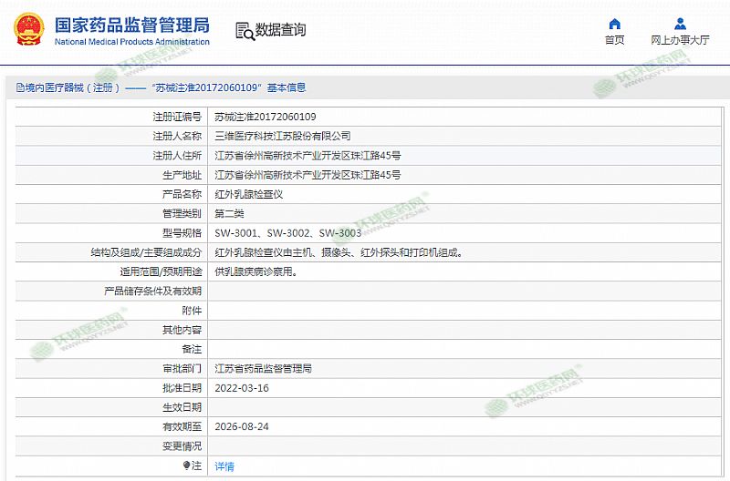Click registration number 苏械注准20172060109 cell
Viewport: 730px width, 481px height.
pyautogui.click(x=265, y=117)
